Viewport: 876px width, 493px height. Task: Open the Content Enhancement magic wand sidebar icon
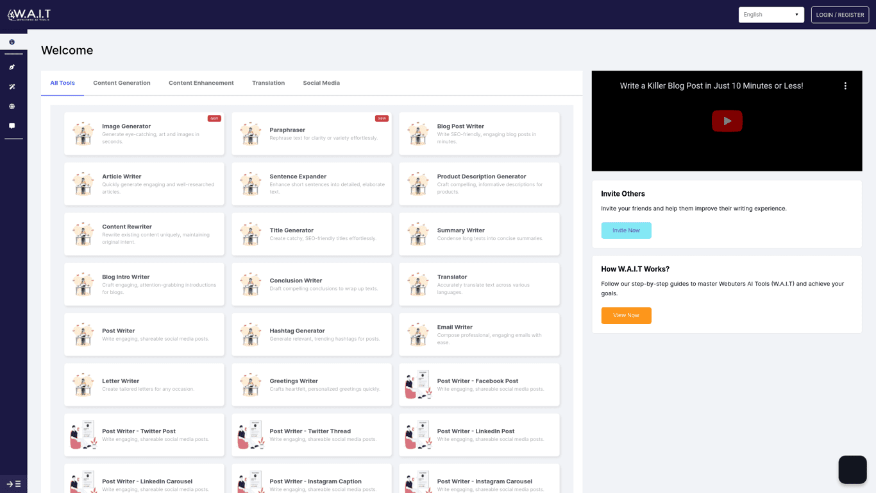click(12, 87)
